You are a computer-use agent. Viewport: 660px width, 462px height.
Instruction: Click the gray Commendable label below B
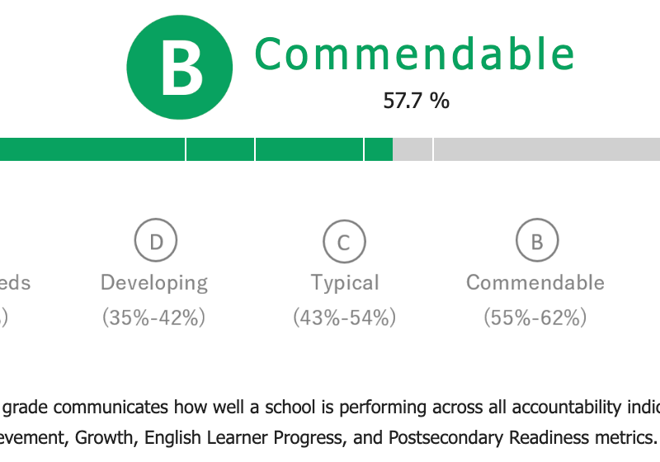coord(535,282)
